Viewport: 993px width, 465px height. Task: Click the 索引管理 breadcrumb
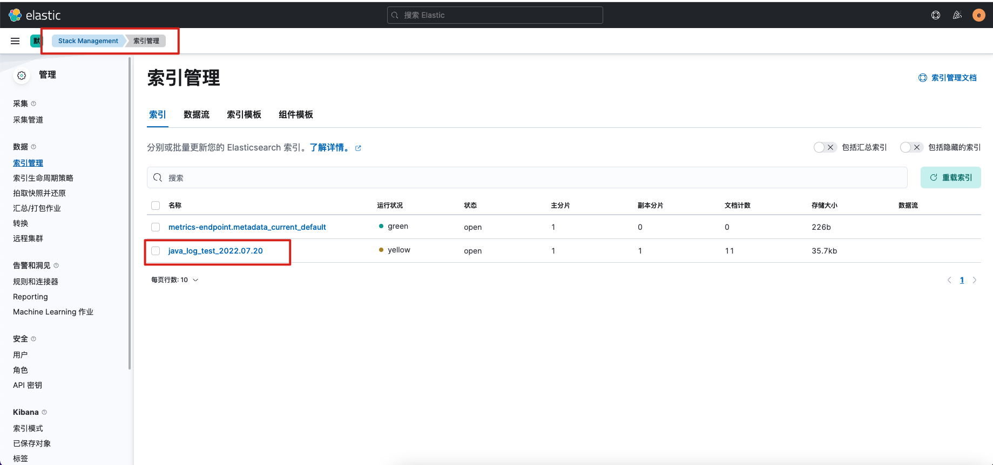pyautogui.click(x=146, y=41)
